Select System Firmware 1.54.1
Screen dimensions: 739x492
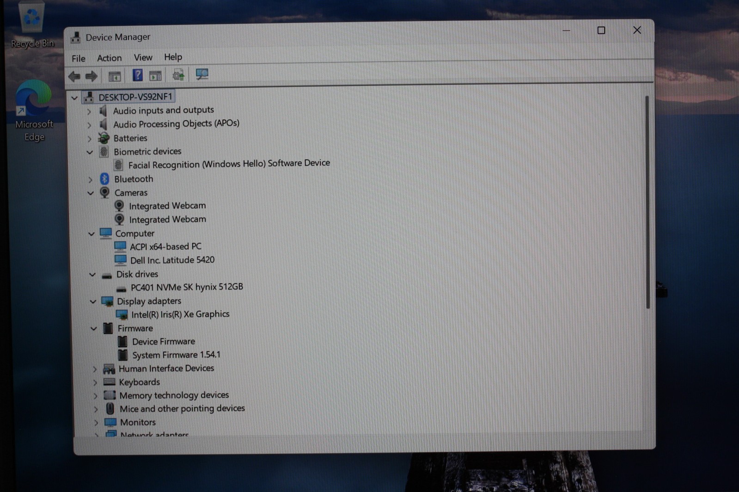pyautogui.click(x=176, y=355)
